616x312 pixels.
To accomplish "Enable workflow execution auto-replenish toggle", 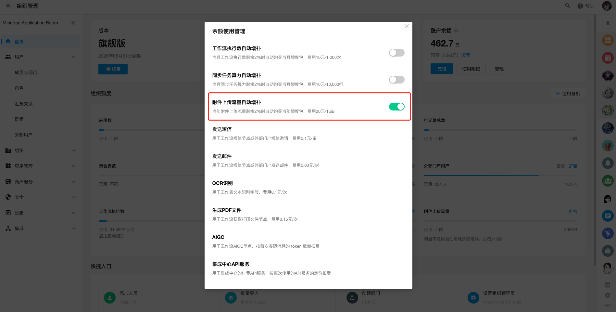I will (x=396, y=53).
